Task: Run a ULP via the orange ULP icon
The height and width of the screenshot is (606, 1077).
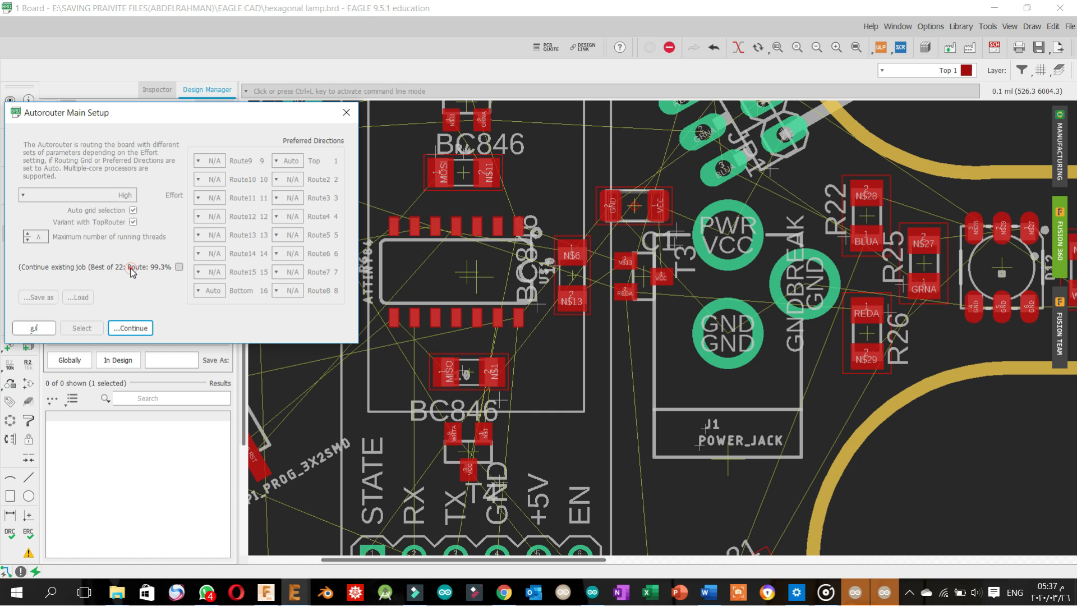Action: pos(881,47)
